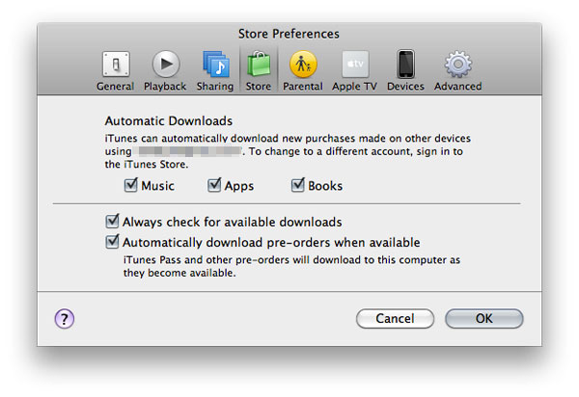Click the purple help question mark button
The image size is (579, 397).
[65, 319]
